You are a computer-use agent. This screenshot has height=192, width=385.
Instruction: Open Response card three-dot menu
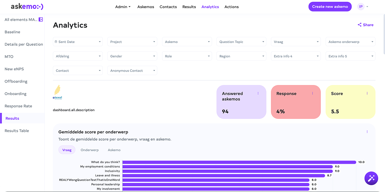pos(313,93)
